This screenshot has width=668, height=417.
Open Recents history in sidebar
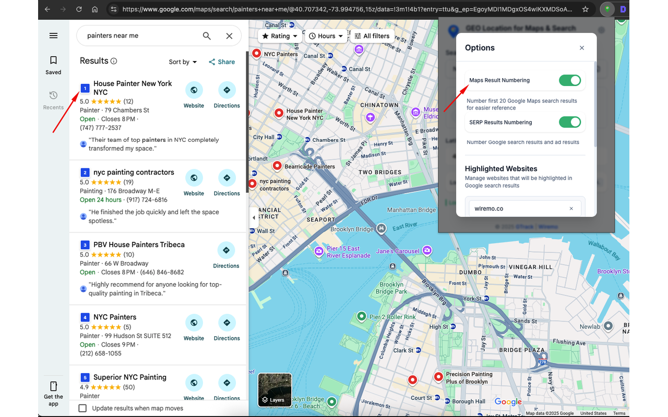tap(53, 100)
